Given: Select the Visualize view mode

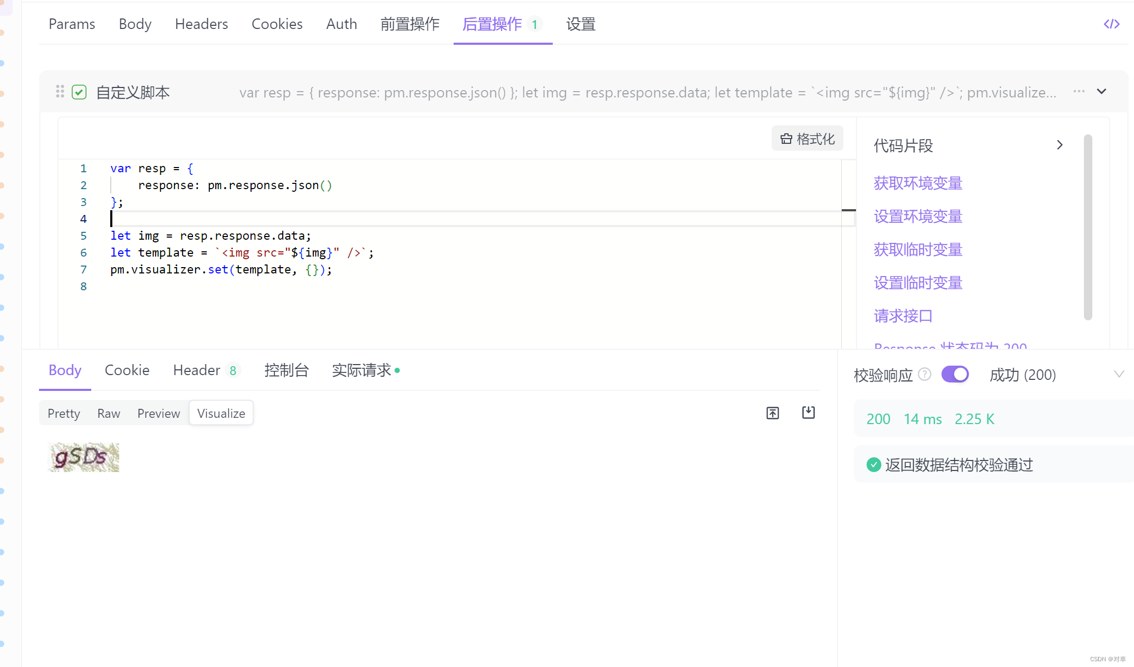Looking at the screenshot, I should 221,414.
